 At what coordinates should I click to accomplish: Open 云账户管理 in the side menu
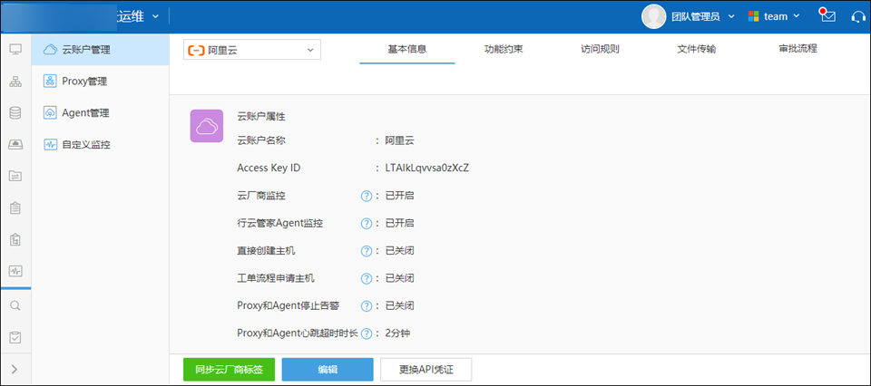tap(101, 49)
